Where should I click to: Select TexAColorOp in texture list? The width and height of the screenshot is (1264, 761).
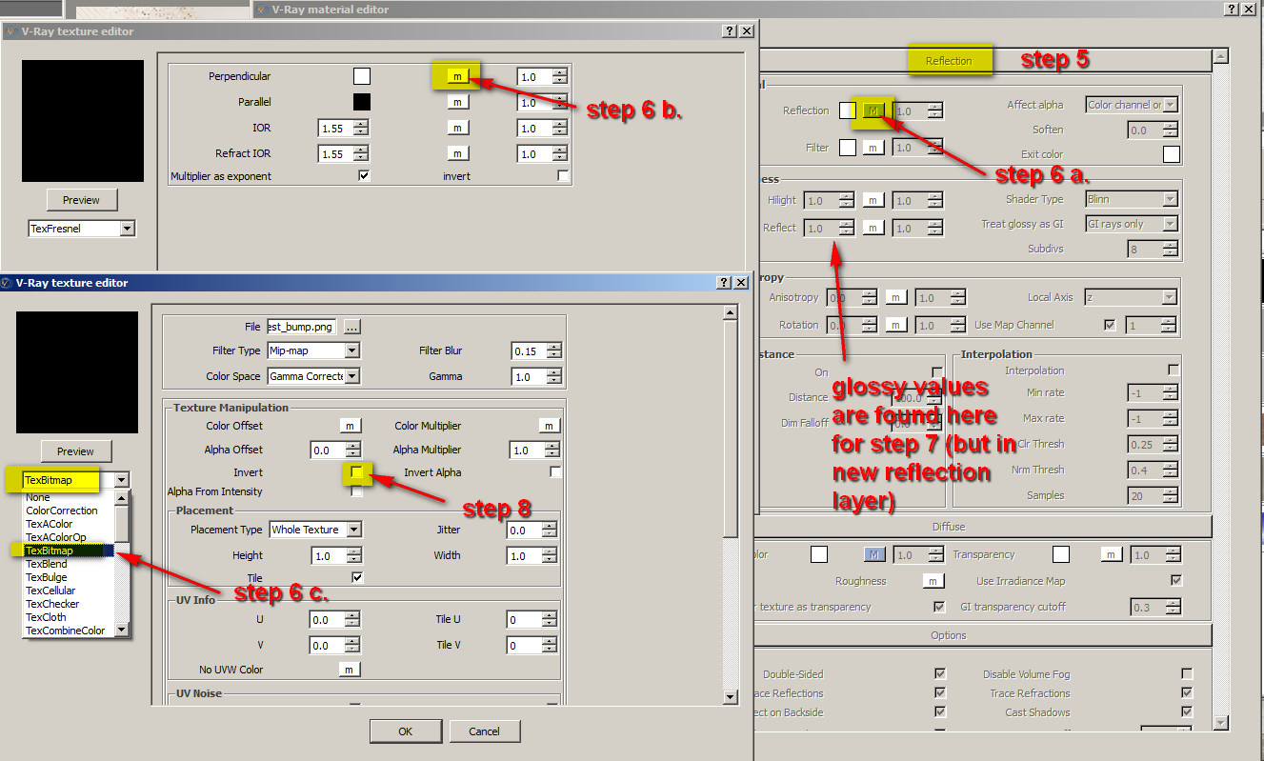[x=56, y=537]
